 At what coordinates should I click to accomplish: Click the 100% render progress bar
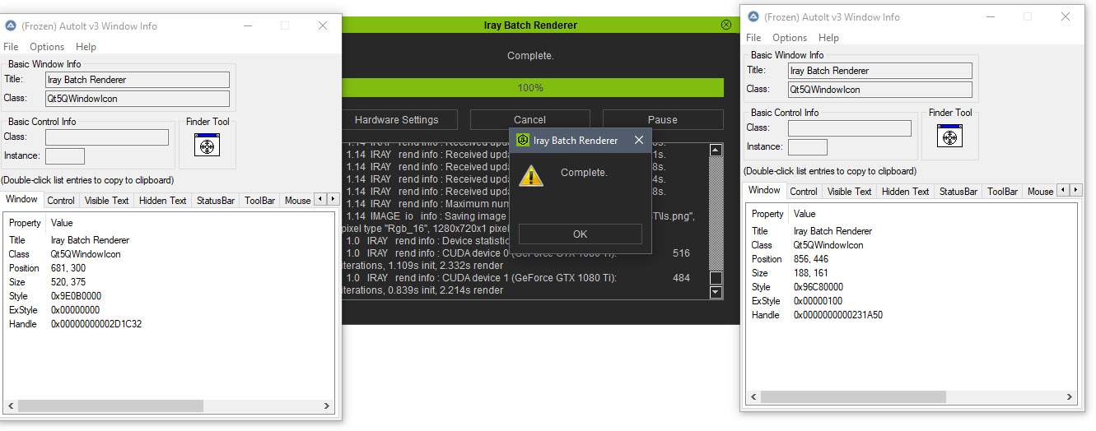[x=530, y=88]
